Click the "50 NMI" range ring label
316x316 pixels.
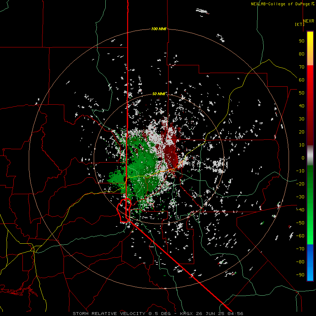pyautogui.click(x=159, y=94)
